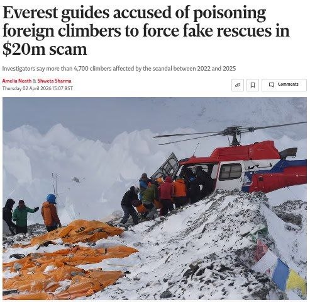Click the helicopter cabin side window
Image resolution: width=310 pixels, height=302 pixels.
point(231,171)
